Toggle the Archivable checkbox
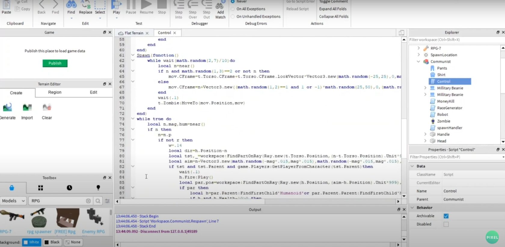 coord(446,216)
